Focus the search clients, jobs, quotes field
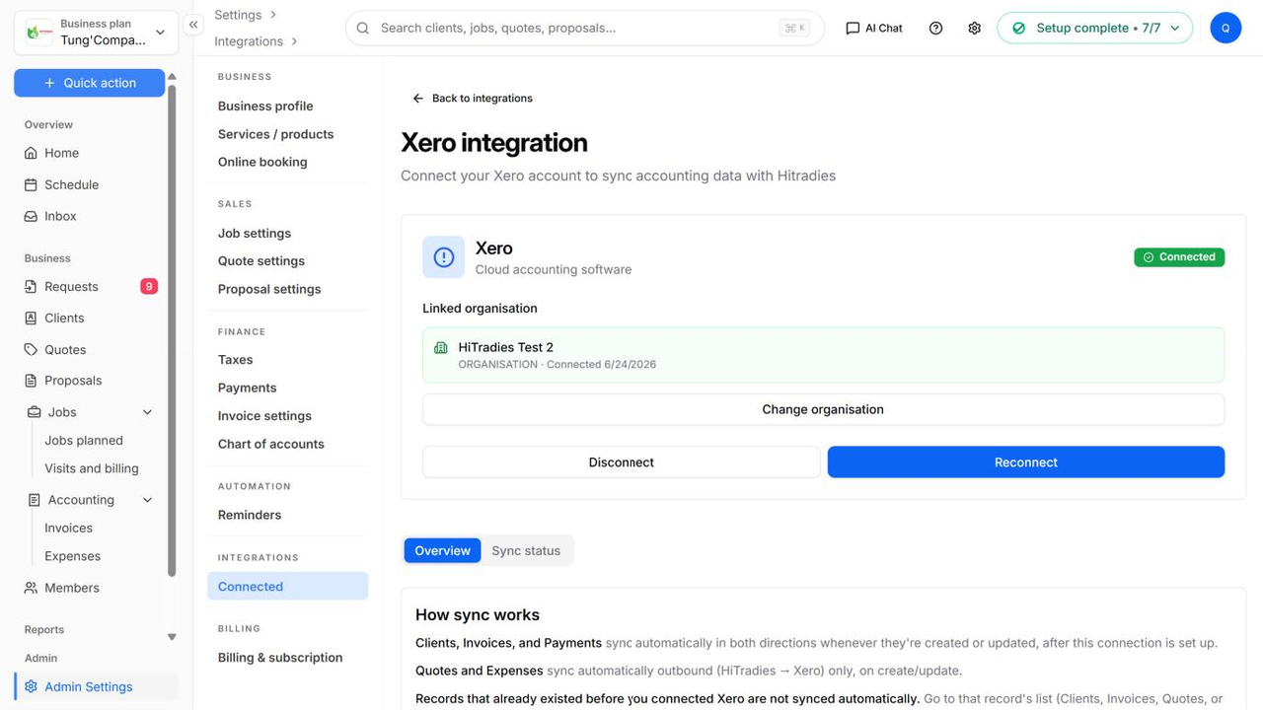The image size is (1263, 710). pyautogui.click(x=584, y=28)
